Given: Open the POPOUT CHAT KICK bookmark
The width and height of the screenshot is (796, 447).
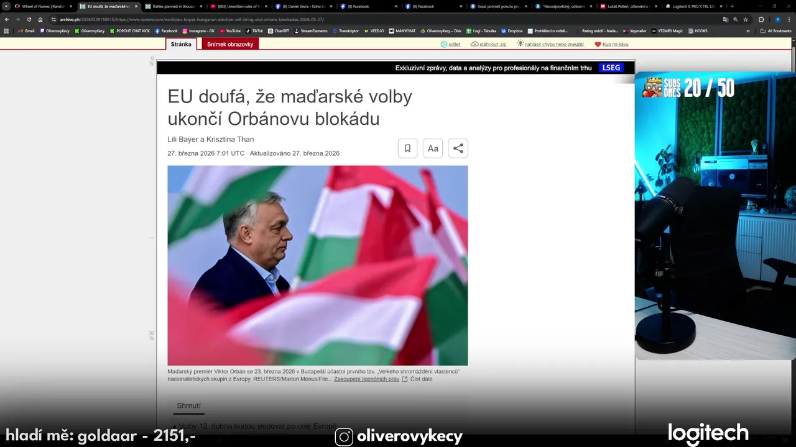Looking at the screenshot, I should point(130,30).
